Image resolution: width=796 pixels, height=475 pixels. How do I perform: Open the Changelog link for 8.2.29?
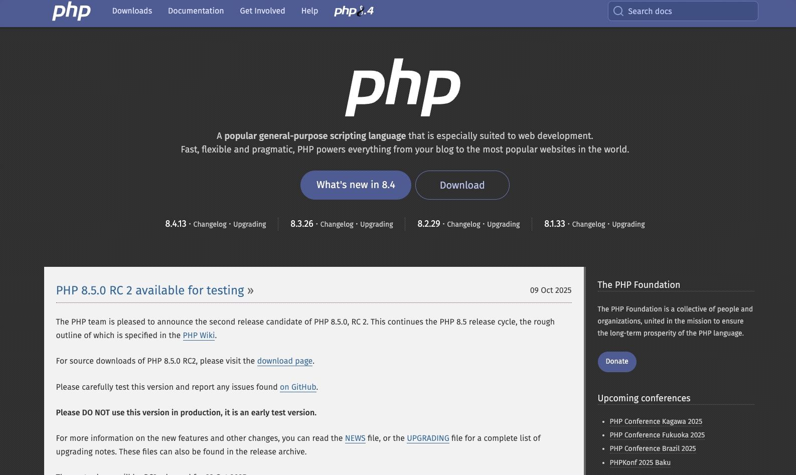(x=463, y=224)
